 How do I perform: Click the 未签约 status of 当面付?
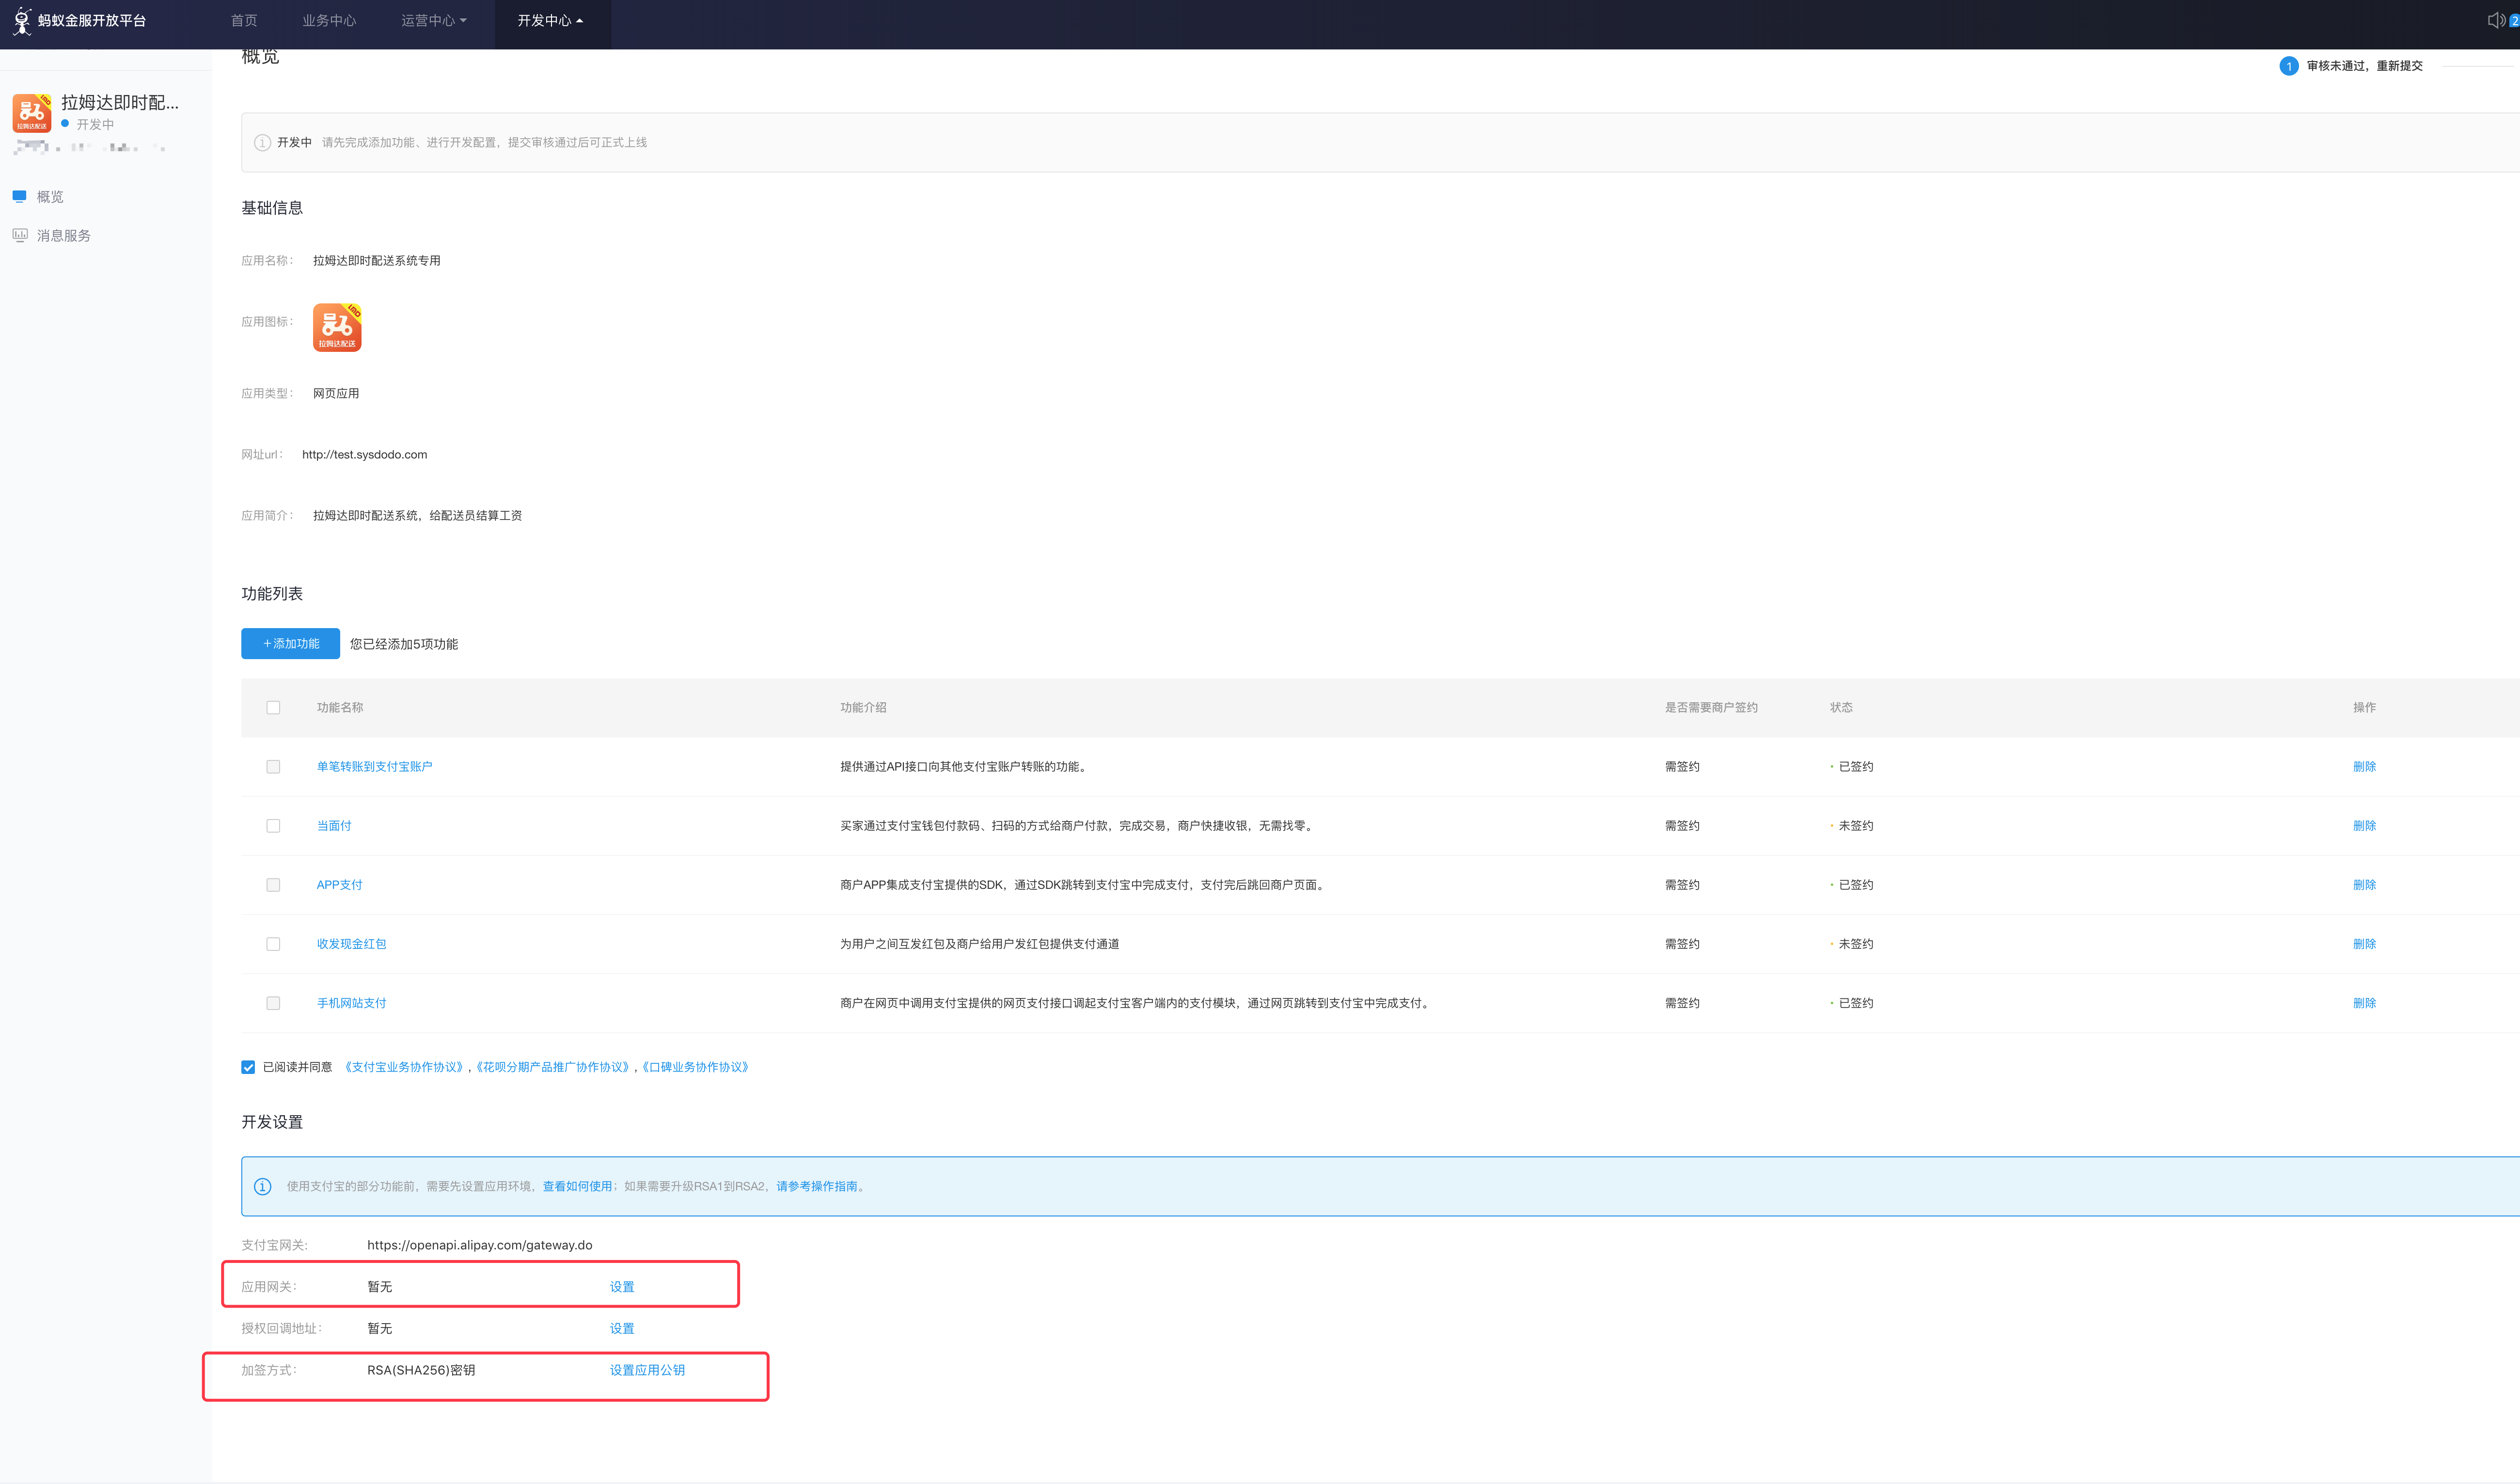[1856, 825]
